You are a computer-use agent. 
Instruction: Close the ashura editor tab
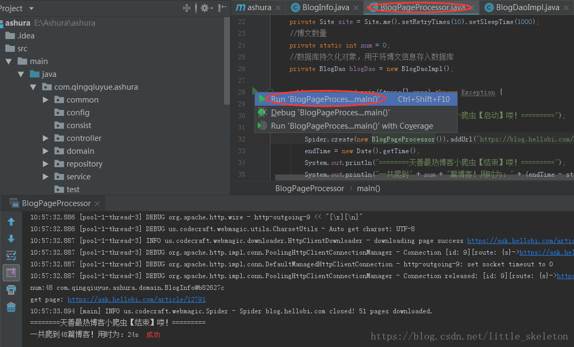click(278, 7)
